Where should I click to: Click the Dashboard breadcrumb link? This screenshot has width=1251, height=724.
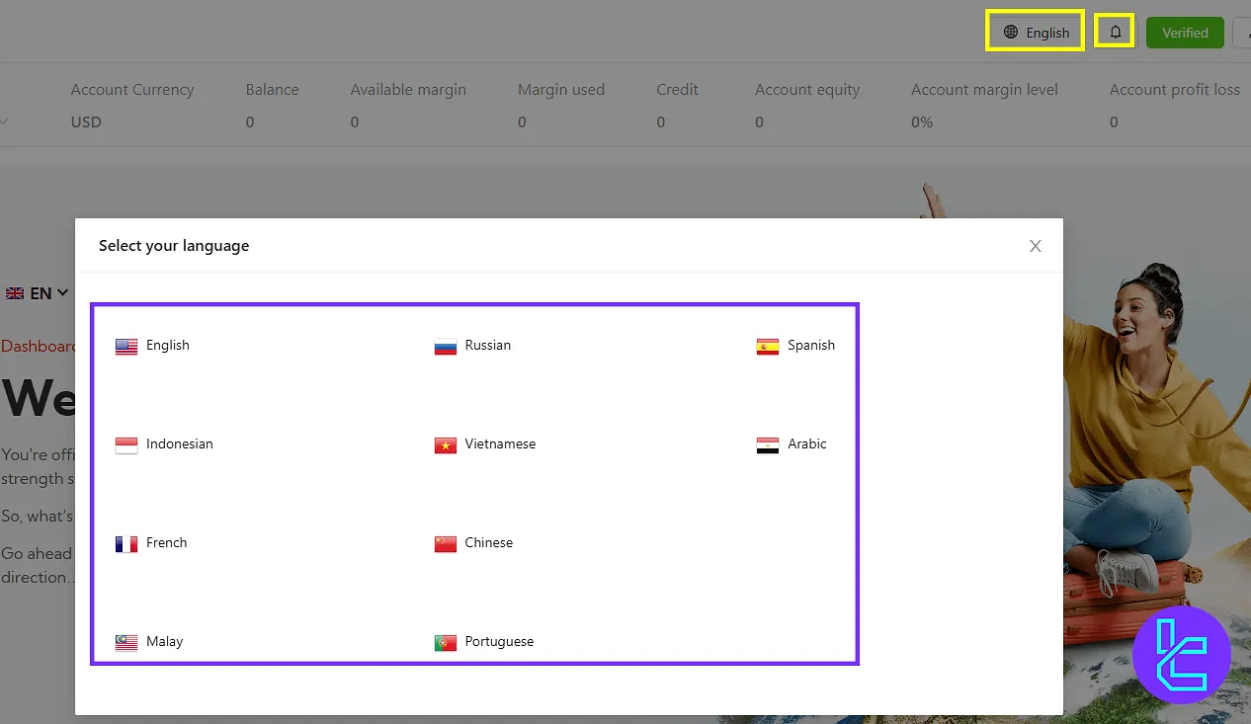(x=38, y=347)
